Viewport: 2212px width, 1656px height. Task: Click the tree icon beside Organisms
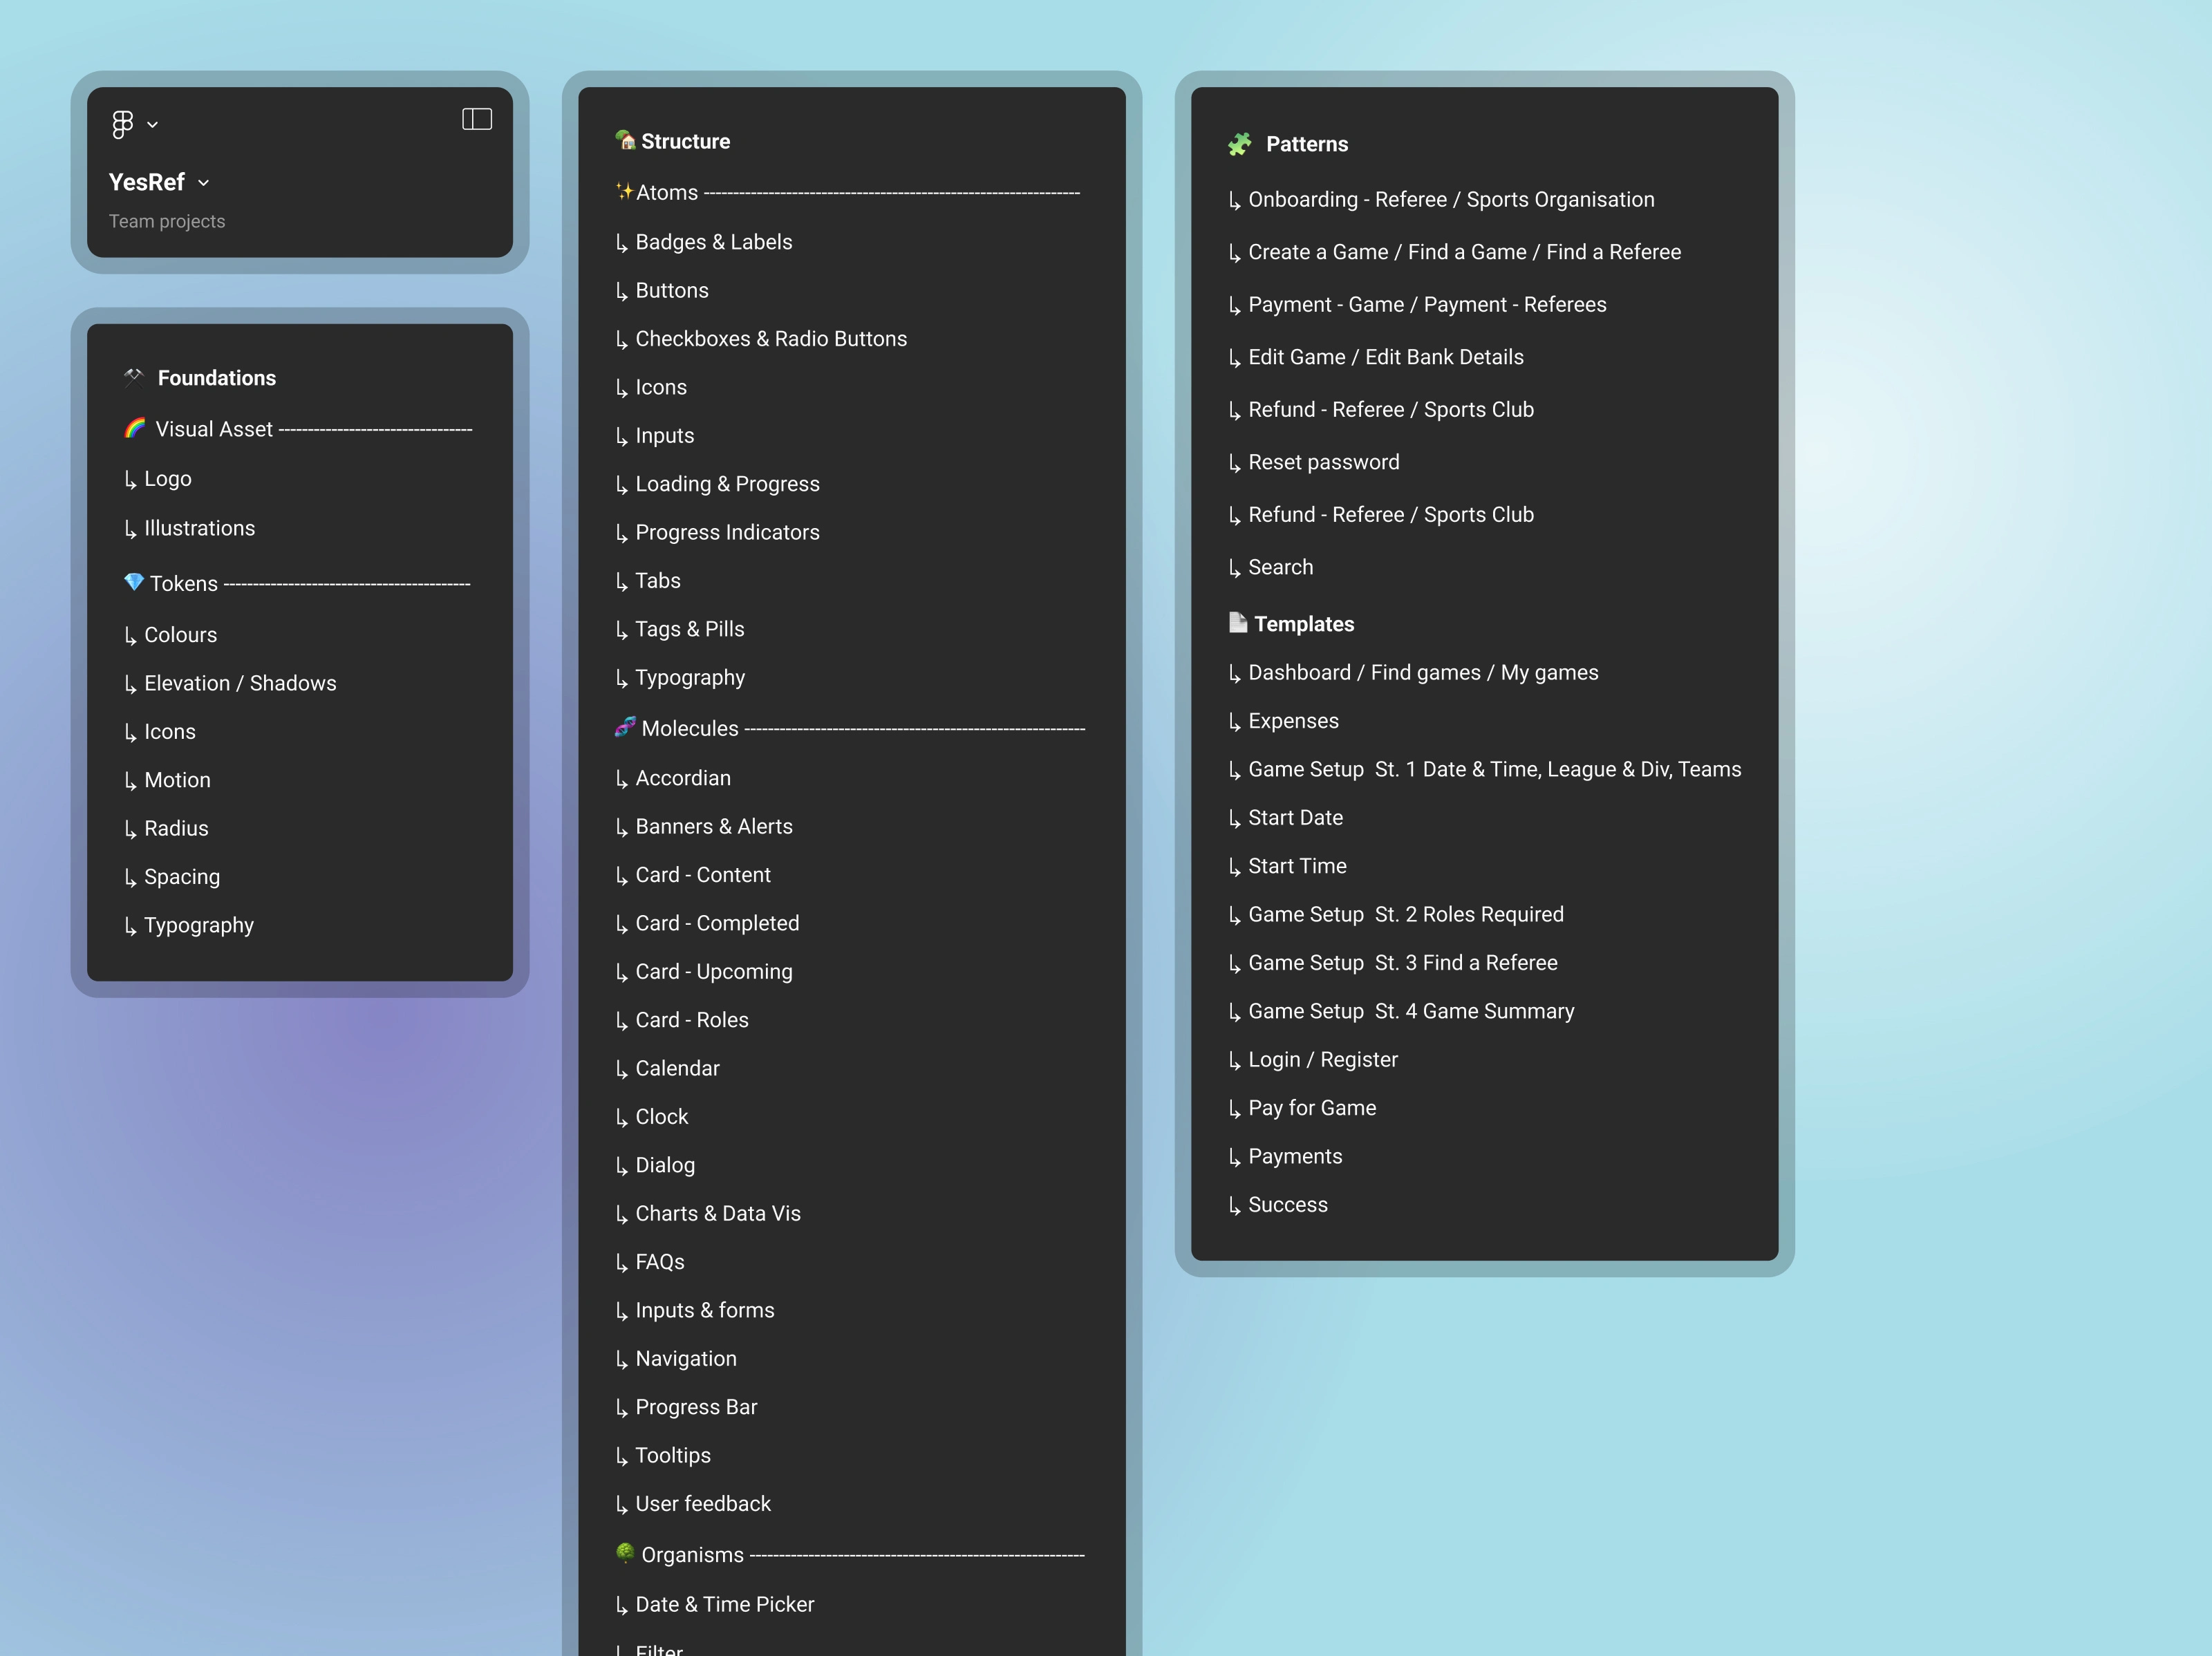(625, 1553)
